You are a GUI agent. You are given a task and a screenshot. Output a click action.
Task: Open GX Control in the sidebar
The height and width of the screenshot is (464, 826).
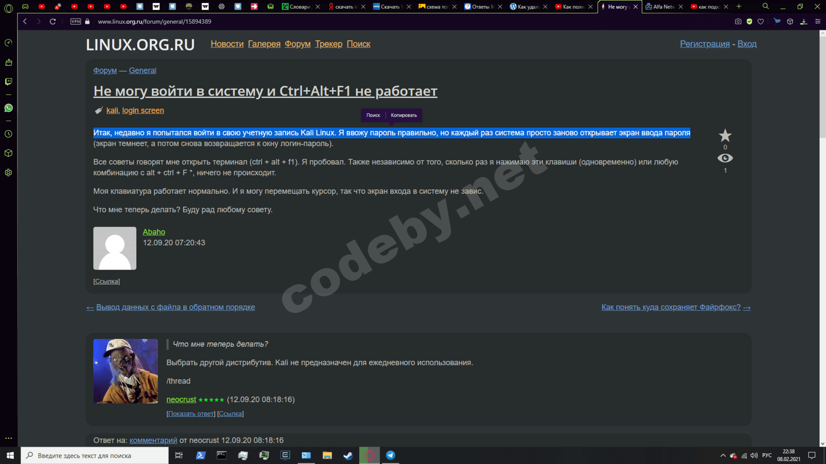(8, 43)
